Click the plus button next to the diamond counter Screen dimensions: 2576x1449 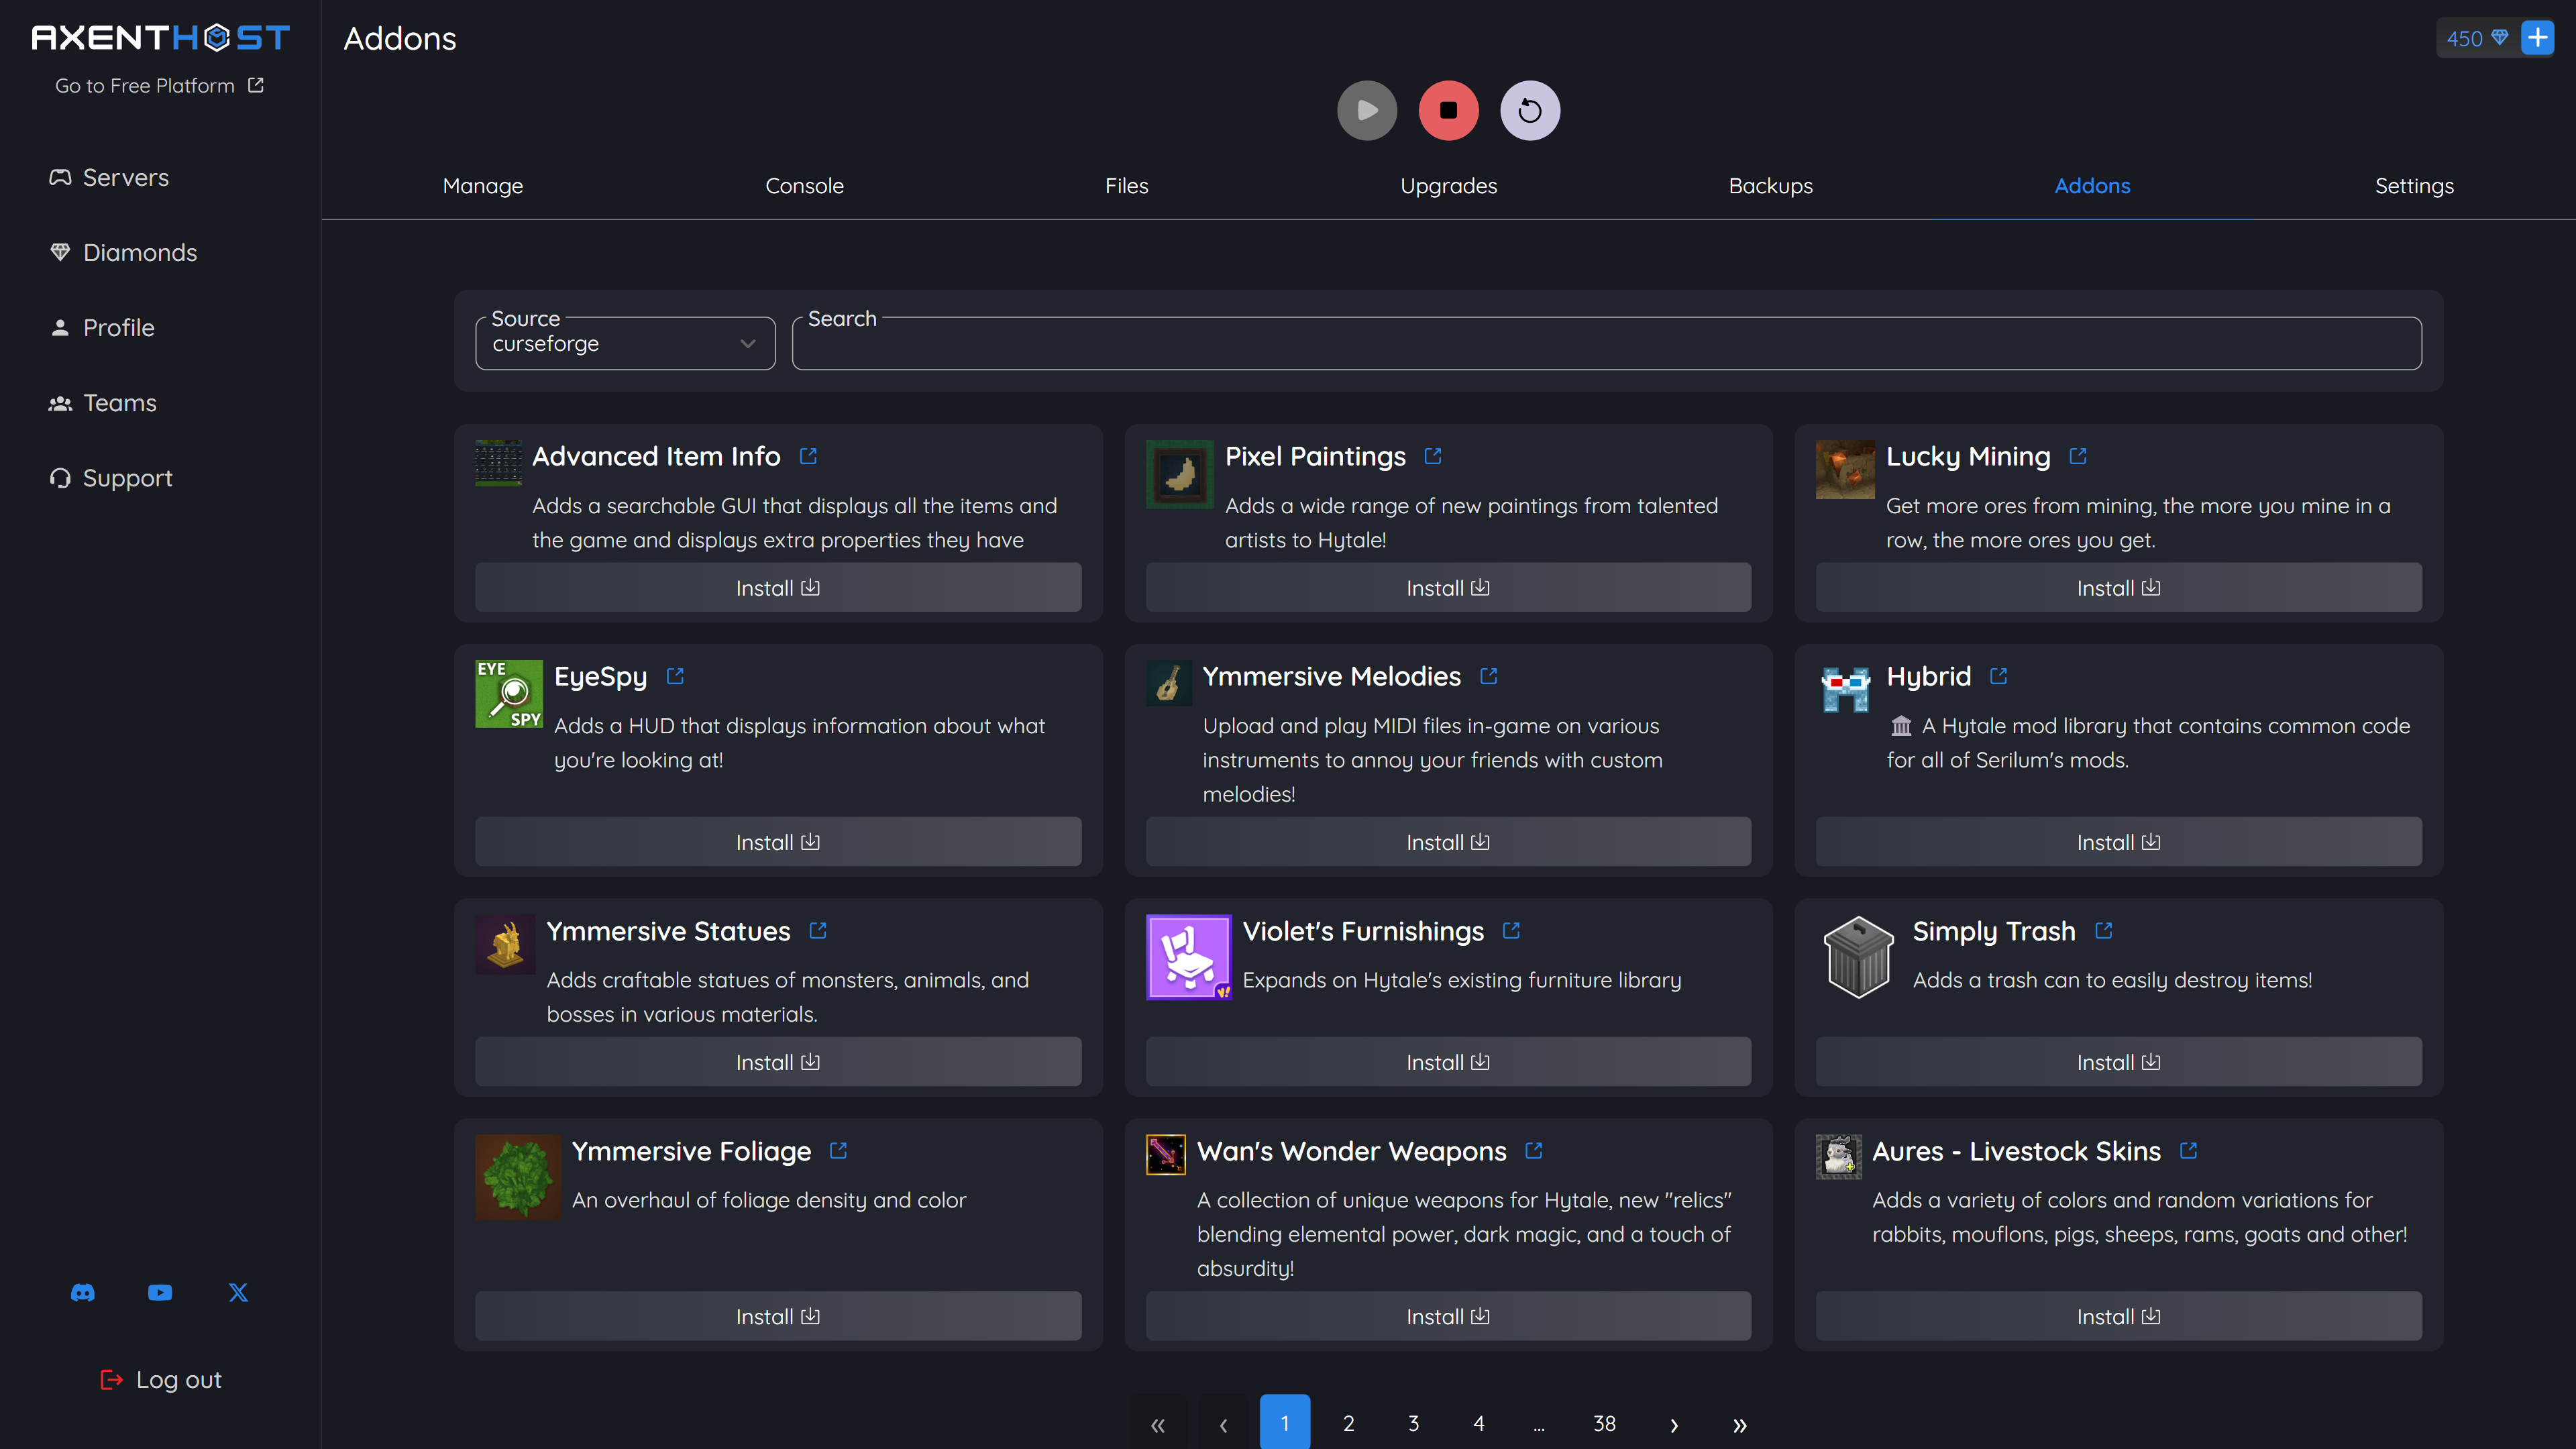[2537, 38]
